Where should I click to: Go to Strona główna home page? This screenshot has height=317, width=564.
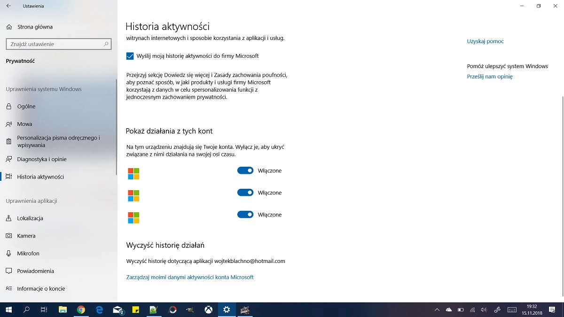point(35,27)
